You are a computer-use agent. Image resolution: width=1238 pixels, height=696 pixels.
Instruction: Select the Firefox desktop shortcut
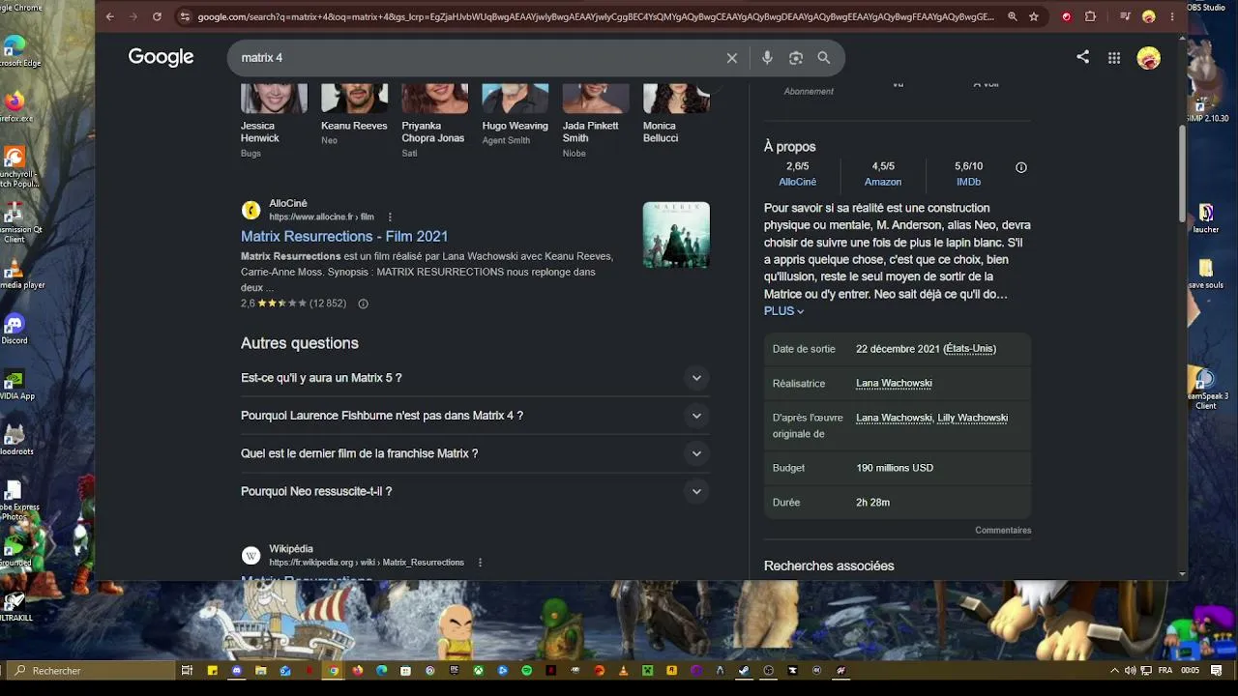pyautogui.click(x=14, y=106)
